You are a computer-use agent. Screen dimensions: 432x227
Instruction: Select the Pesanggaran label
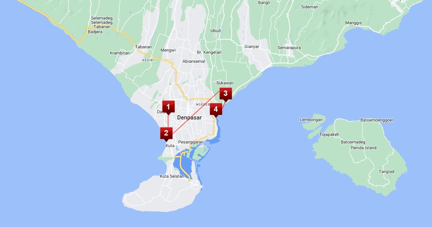(x=191, y=142)
